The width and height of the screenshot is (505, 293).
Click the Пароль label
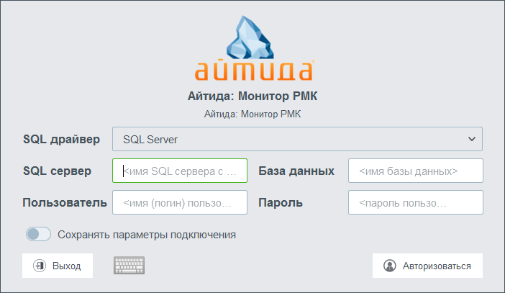pyautogui.click(x=281, y=203)
